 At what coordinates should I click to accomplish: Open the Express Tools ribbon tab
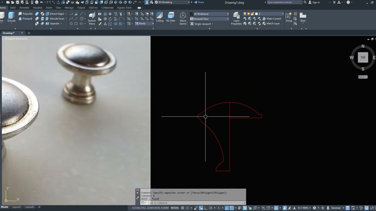[x=125, y=8]
